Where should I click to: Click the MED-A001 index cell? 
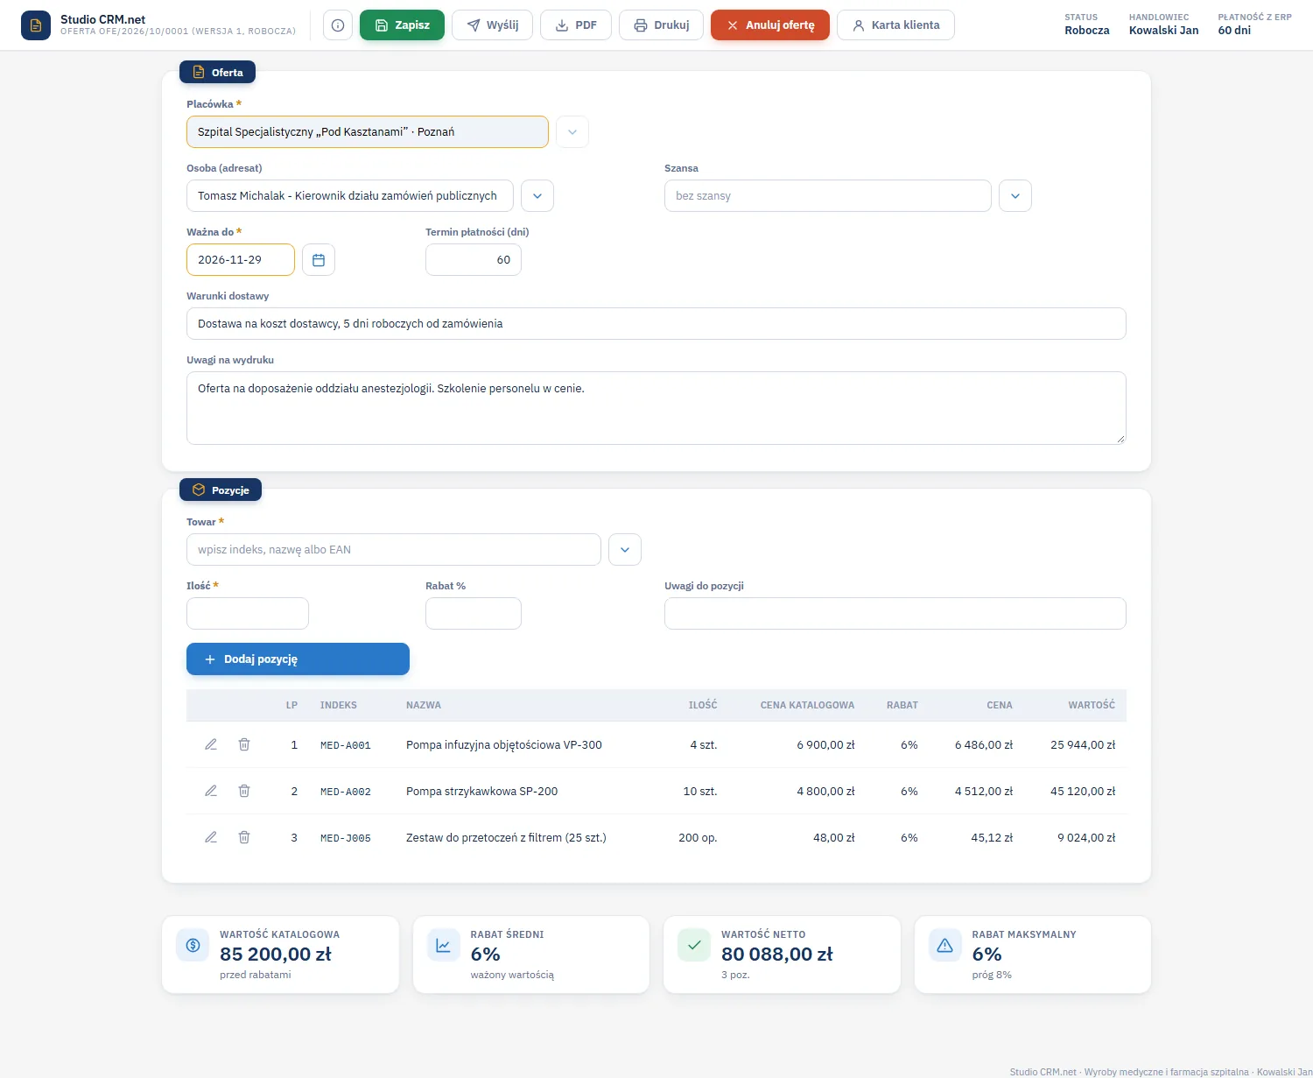pyautogui.click(x=346, y=745)
